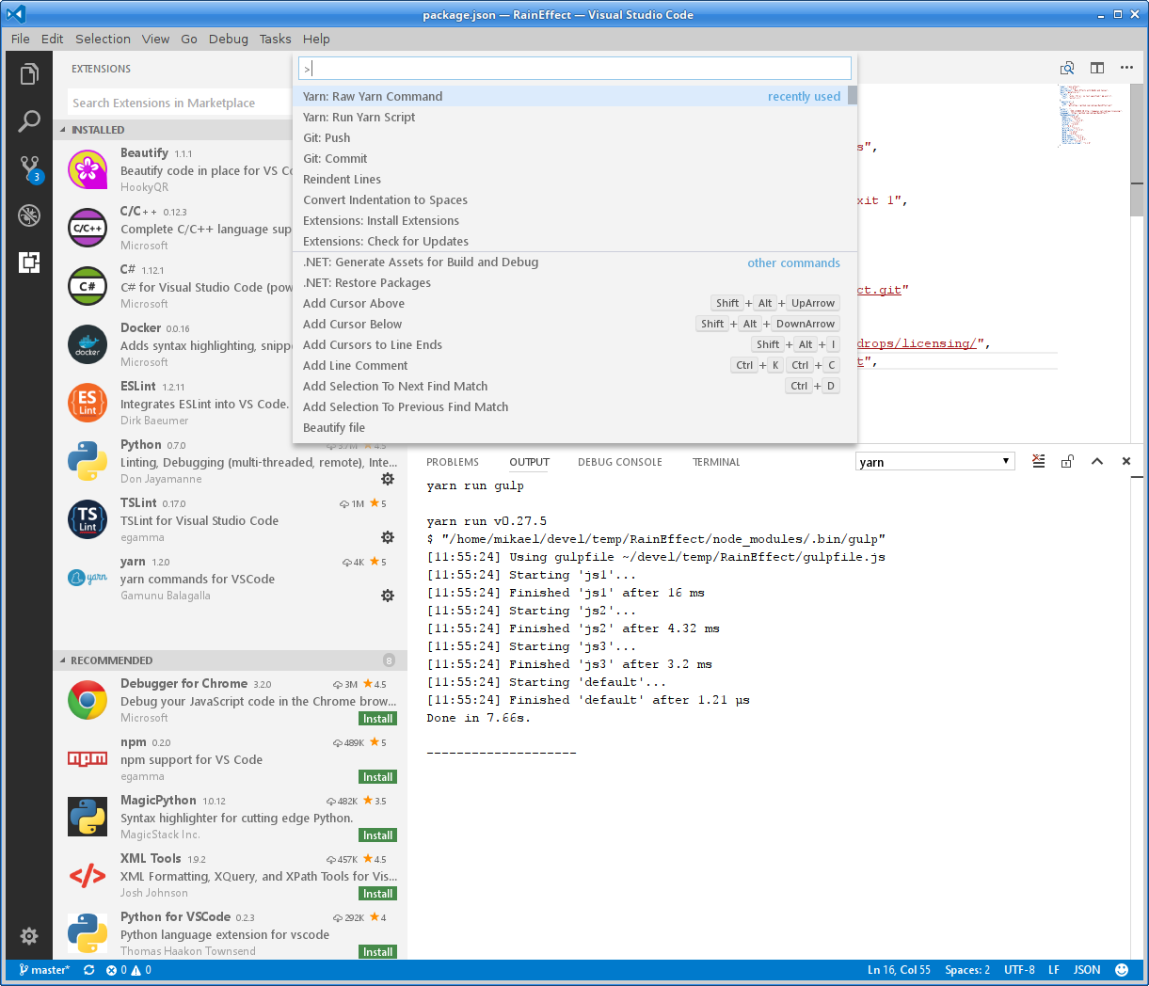Open the Selection menu
1149x986 pixels.
pos(103,39)
